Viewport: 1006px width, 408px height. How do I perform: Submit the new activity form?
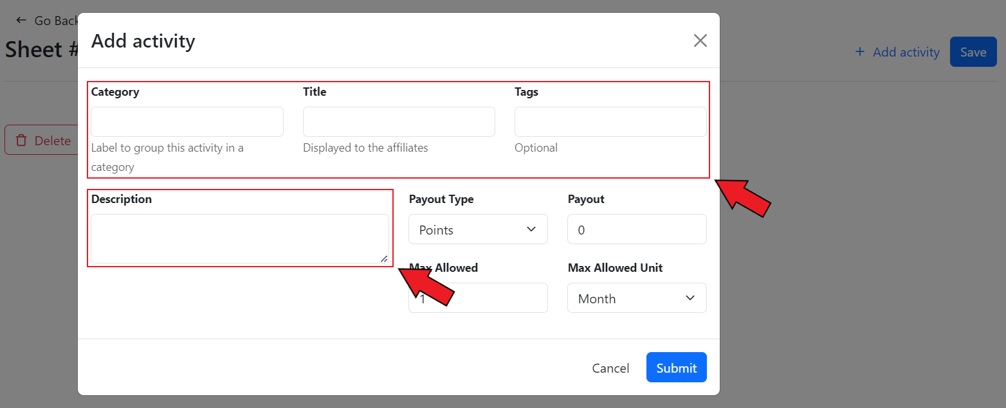coord(676,368)
